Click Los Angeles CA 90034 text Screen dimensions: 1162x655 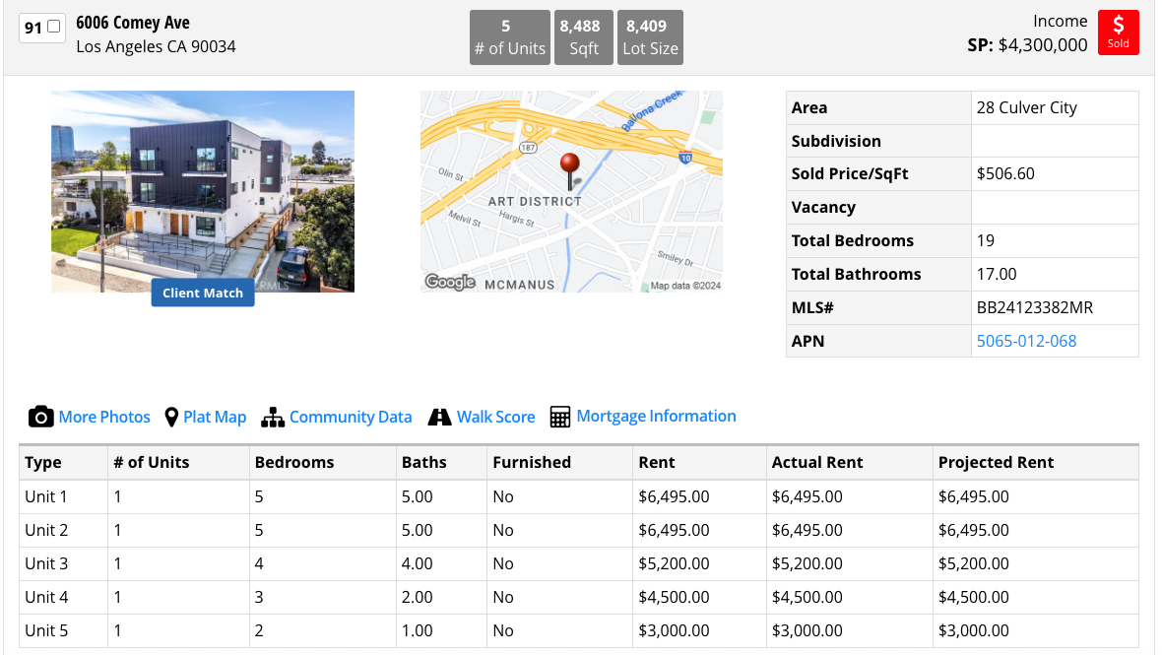click(156, 46)
